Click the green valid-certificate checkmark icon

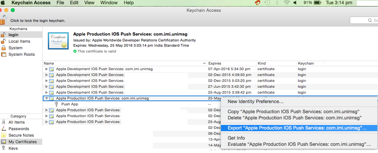tap(75, 52)
